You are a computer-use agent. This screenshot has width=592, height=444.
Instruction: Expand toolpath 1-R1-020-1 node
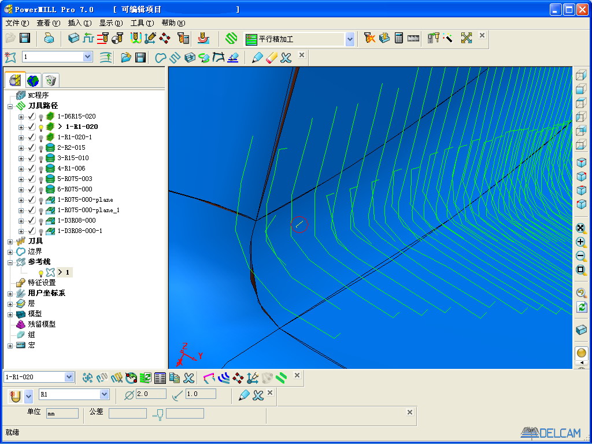[x=21, y=138]
